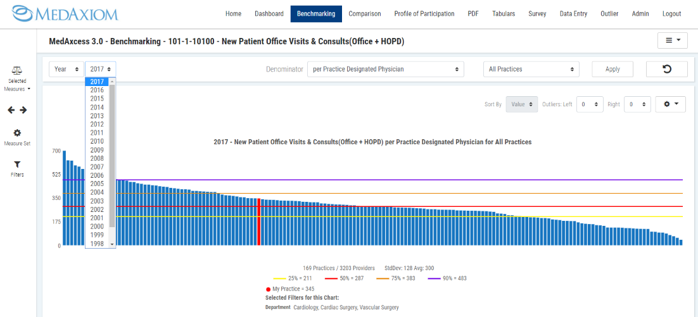The width and height of the screenshot is (698, 317).
Task: Open Profile of Participation menu item
Action: (424, 14)
